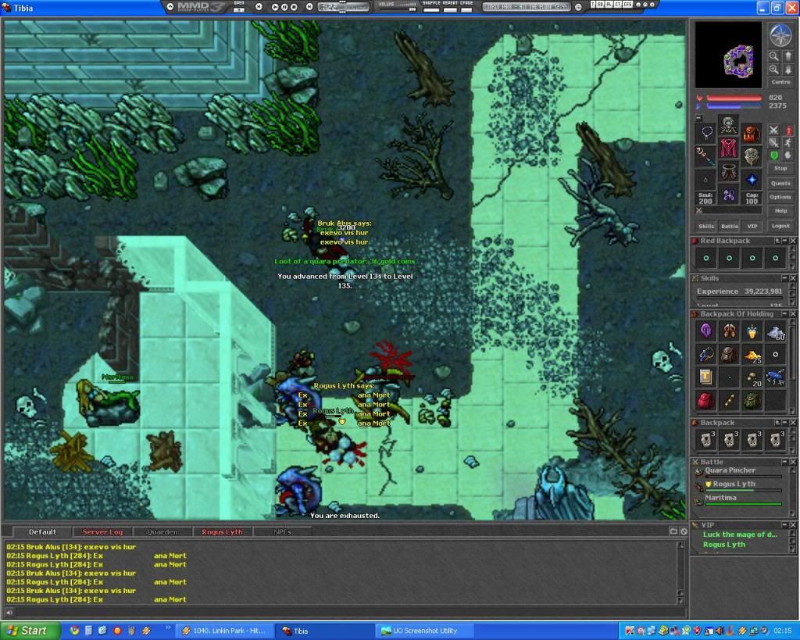Open the orange backpack in the equipment slot
800x640 pixels.
click(x=752, y=133)
